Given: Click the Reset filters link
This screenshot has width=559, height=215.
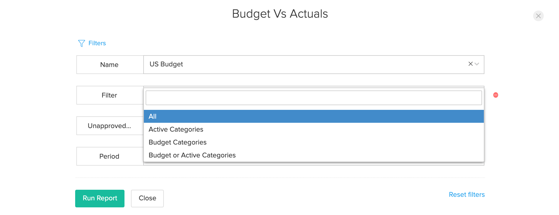Looking at the screenshot, I should click(467, 194).
